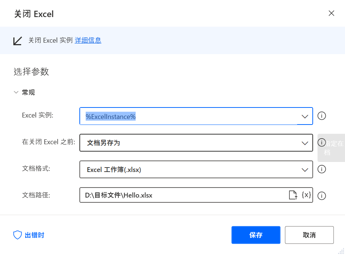The height and width of the screenshot is (255, 345).
Task: Click the info icon beside 文档格式
Action: click(322, 169)
